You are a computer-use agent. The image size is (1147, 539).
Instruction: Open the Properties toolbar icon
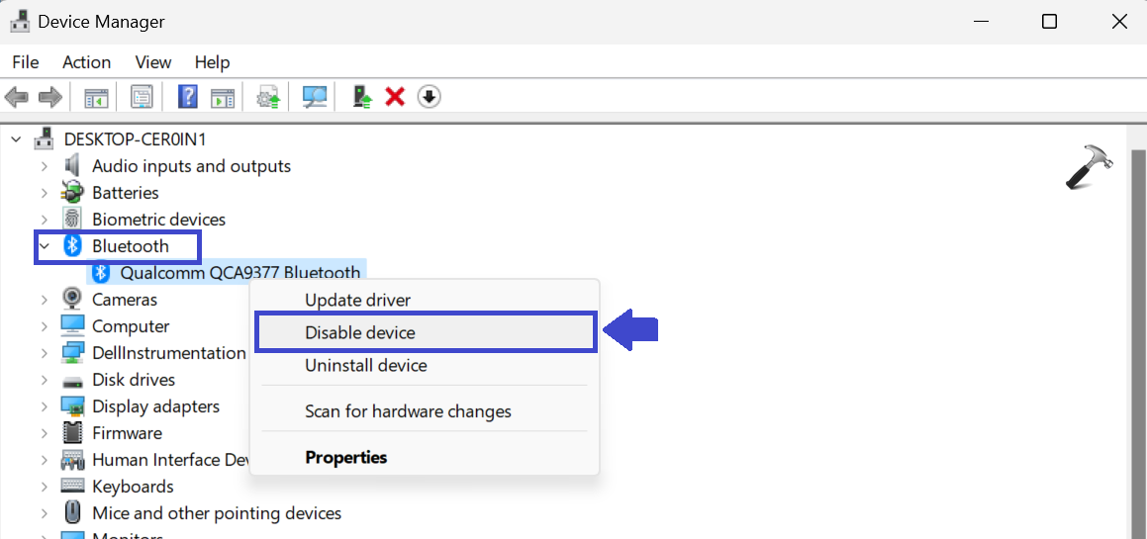coord(143,97)
